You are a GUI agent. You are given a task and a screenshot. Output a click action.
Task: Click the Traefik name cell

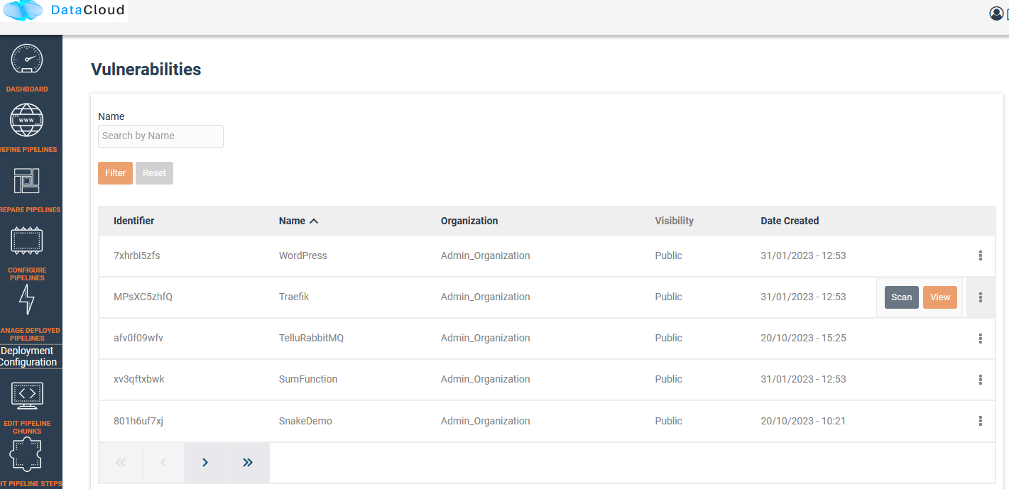pos(294,297)
